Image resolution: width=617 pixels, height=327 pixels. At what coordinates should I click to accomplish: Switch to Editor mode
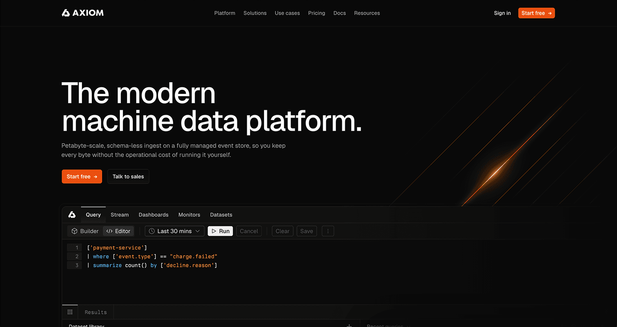[118, 231]
